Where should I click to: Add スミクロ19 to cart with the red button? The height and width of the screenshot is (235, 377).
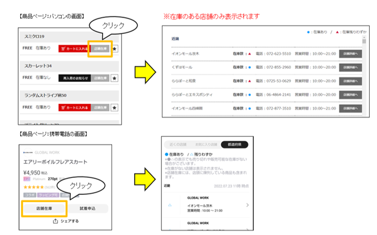click(x=74, y=49)
